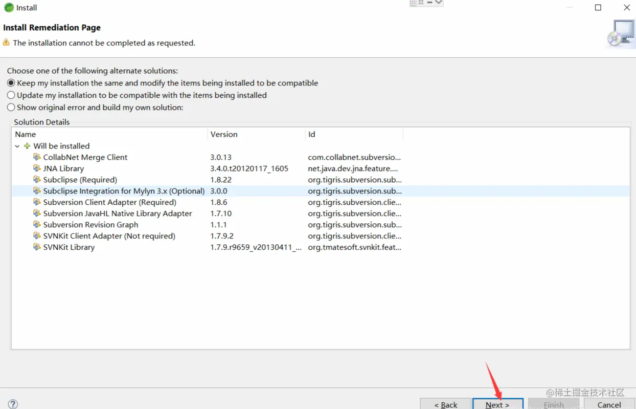Click the com.collabnet.subversio... Id cell
Viewport: 636px width, 409px height.
tap(354, 157)
